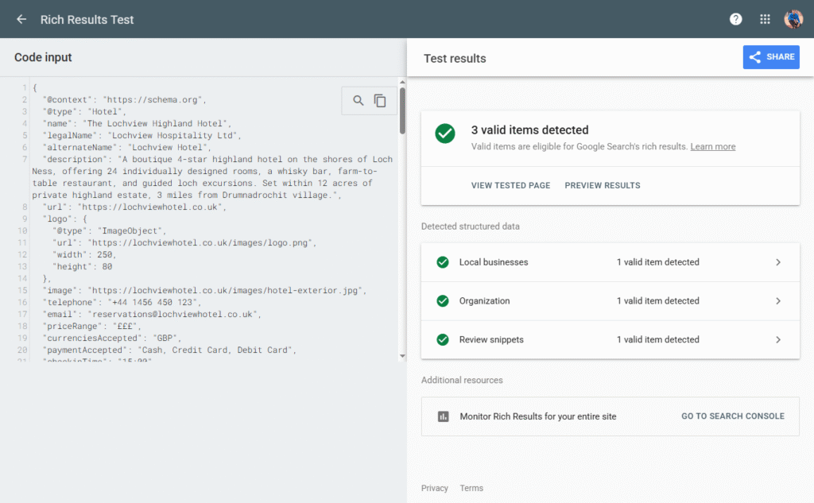Open the Learn more link

[713, 146]
